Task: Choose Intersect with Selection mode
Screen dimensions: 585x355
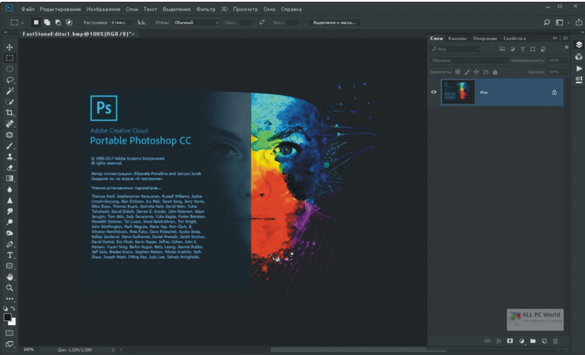Action: click(69, 22)
